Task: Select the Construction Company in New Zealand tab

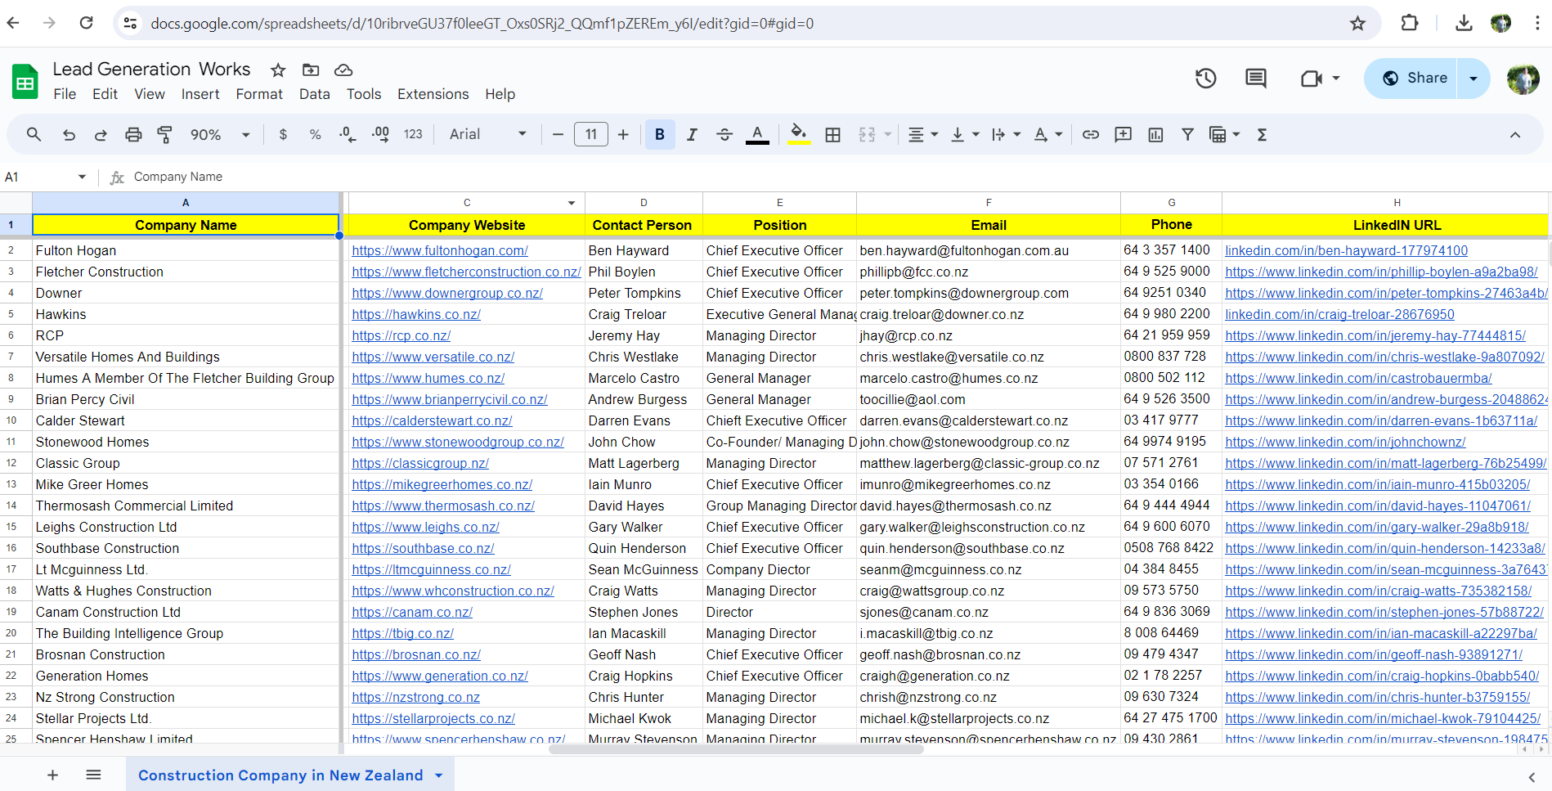Action: pos(280,775)
